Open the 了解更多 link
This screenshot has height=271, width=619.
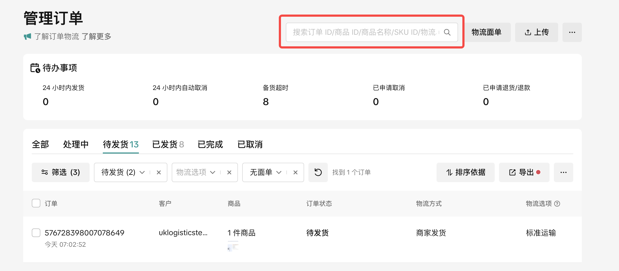point(96,36)
